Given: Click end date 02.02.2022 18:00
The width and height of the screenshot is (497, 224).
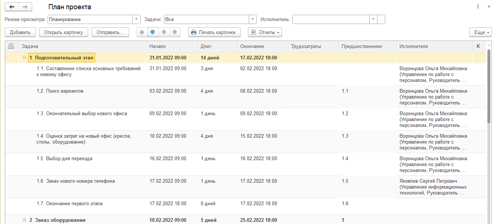Looking at the screenshot, I should coord(259,68).
